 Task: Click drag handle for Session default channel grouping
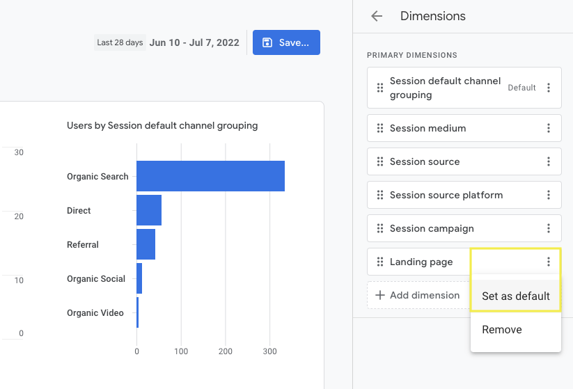380,88
